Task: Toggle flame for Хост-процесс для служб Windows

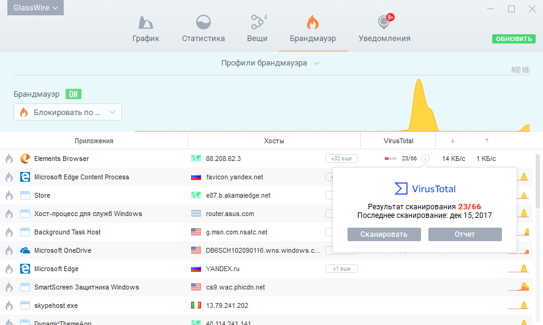Action: 9,214
